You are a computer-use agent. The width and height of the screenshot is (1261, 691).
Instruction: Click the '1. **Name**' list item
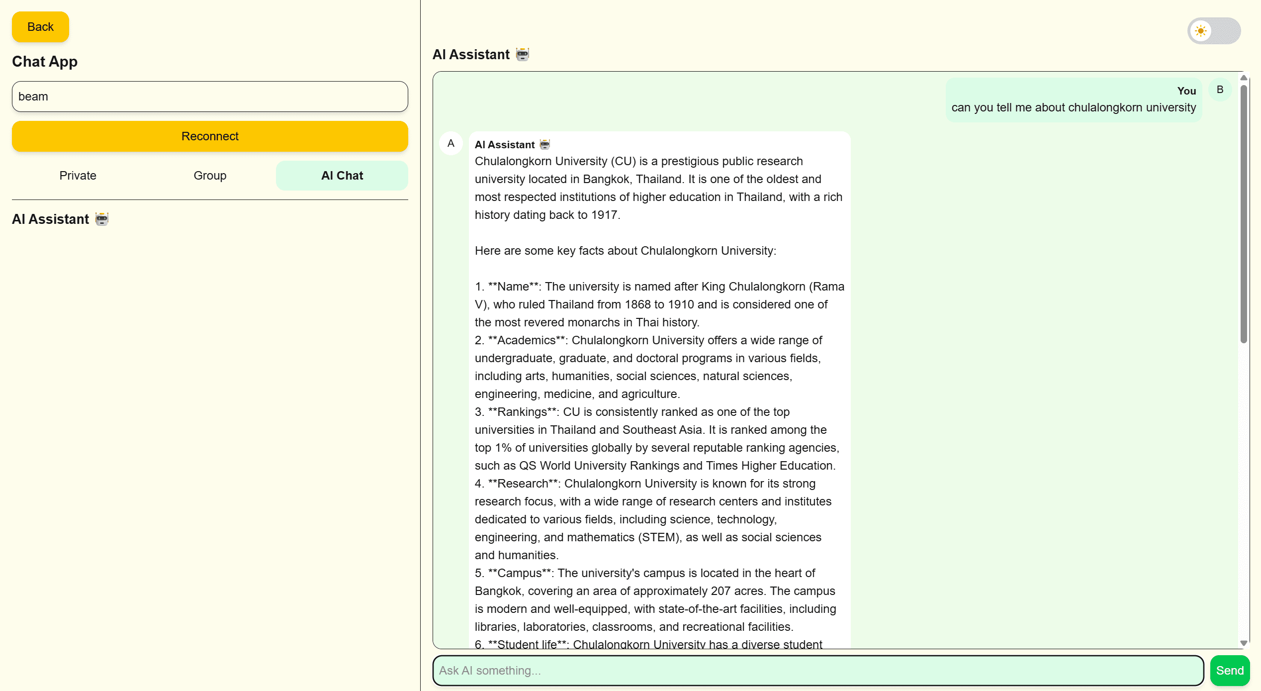click(x=659, y=304)
